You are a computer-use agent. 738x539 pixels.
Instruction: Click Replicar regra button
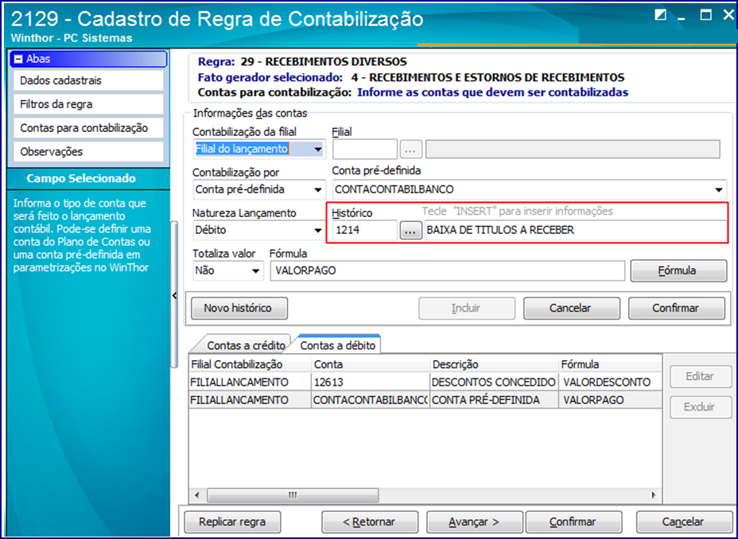(x=232, y=522)
